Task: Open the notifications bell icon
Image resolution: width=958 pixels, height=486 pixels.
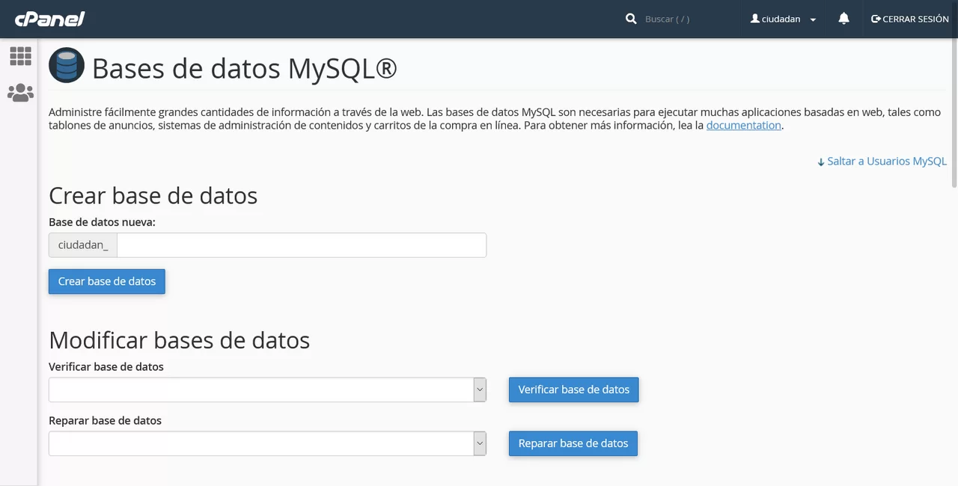Action: click(x=843, y=19)
